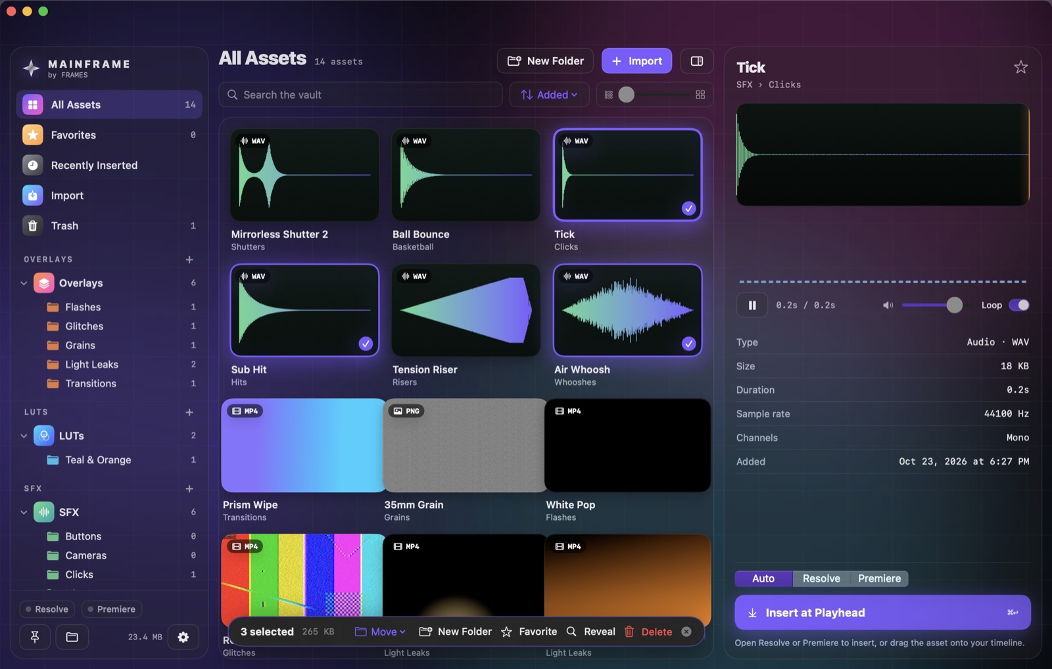Toggle the sidebar panel layout icon
Viewport: 1052px width, 669px height.
[697, 61]
